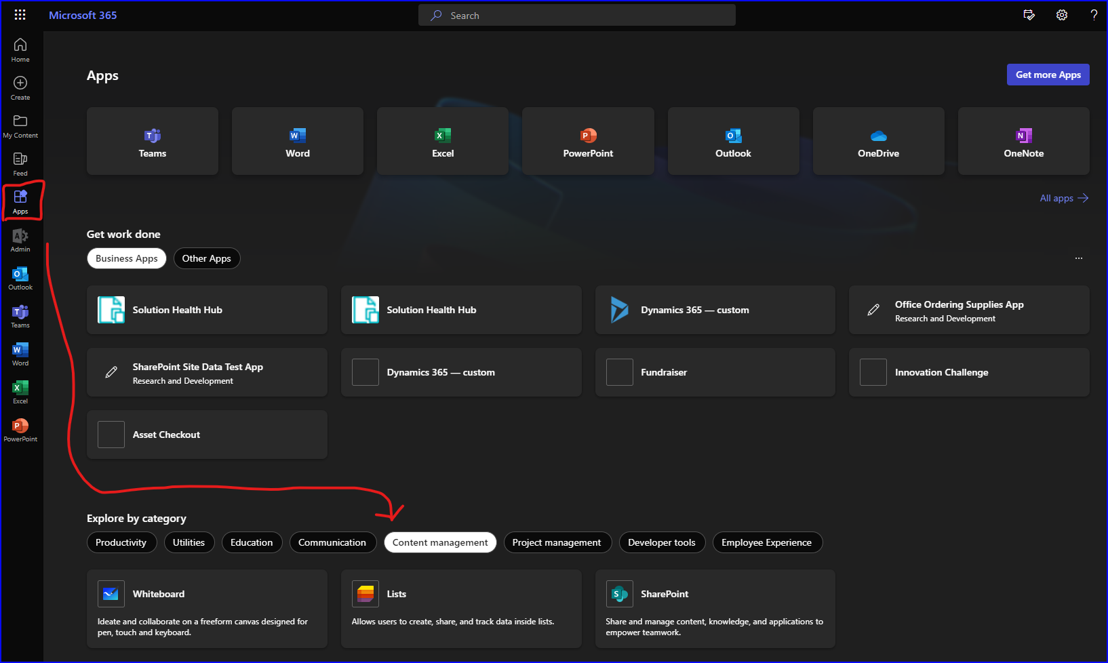Open the Lists app card
This screenshot has width=1108, height=663.
coord(461,609)
